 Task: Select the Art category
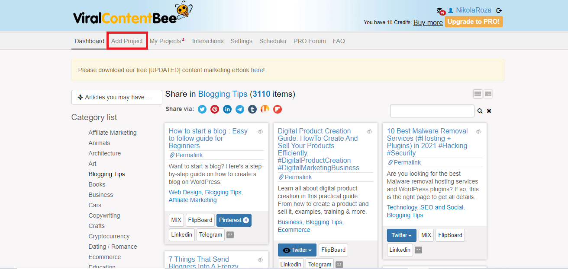(x=93, y=164)
